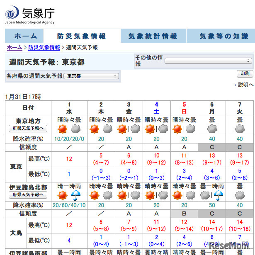The height and width of the screenshot is (255, 255).
Task: Click Tokyo Saturday day 4 sun icon
Action: 150,129
